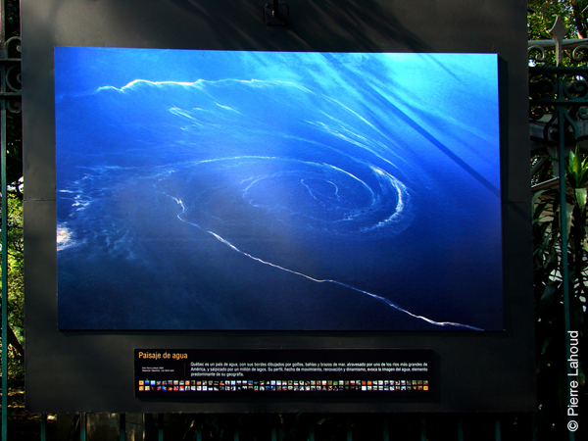This screenshot has width=588, height=441.
Task: Click the lamp fixture above the photo panel
Action: pyautogui.click(x=276, y=14)
